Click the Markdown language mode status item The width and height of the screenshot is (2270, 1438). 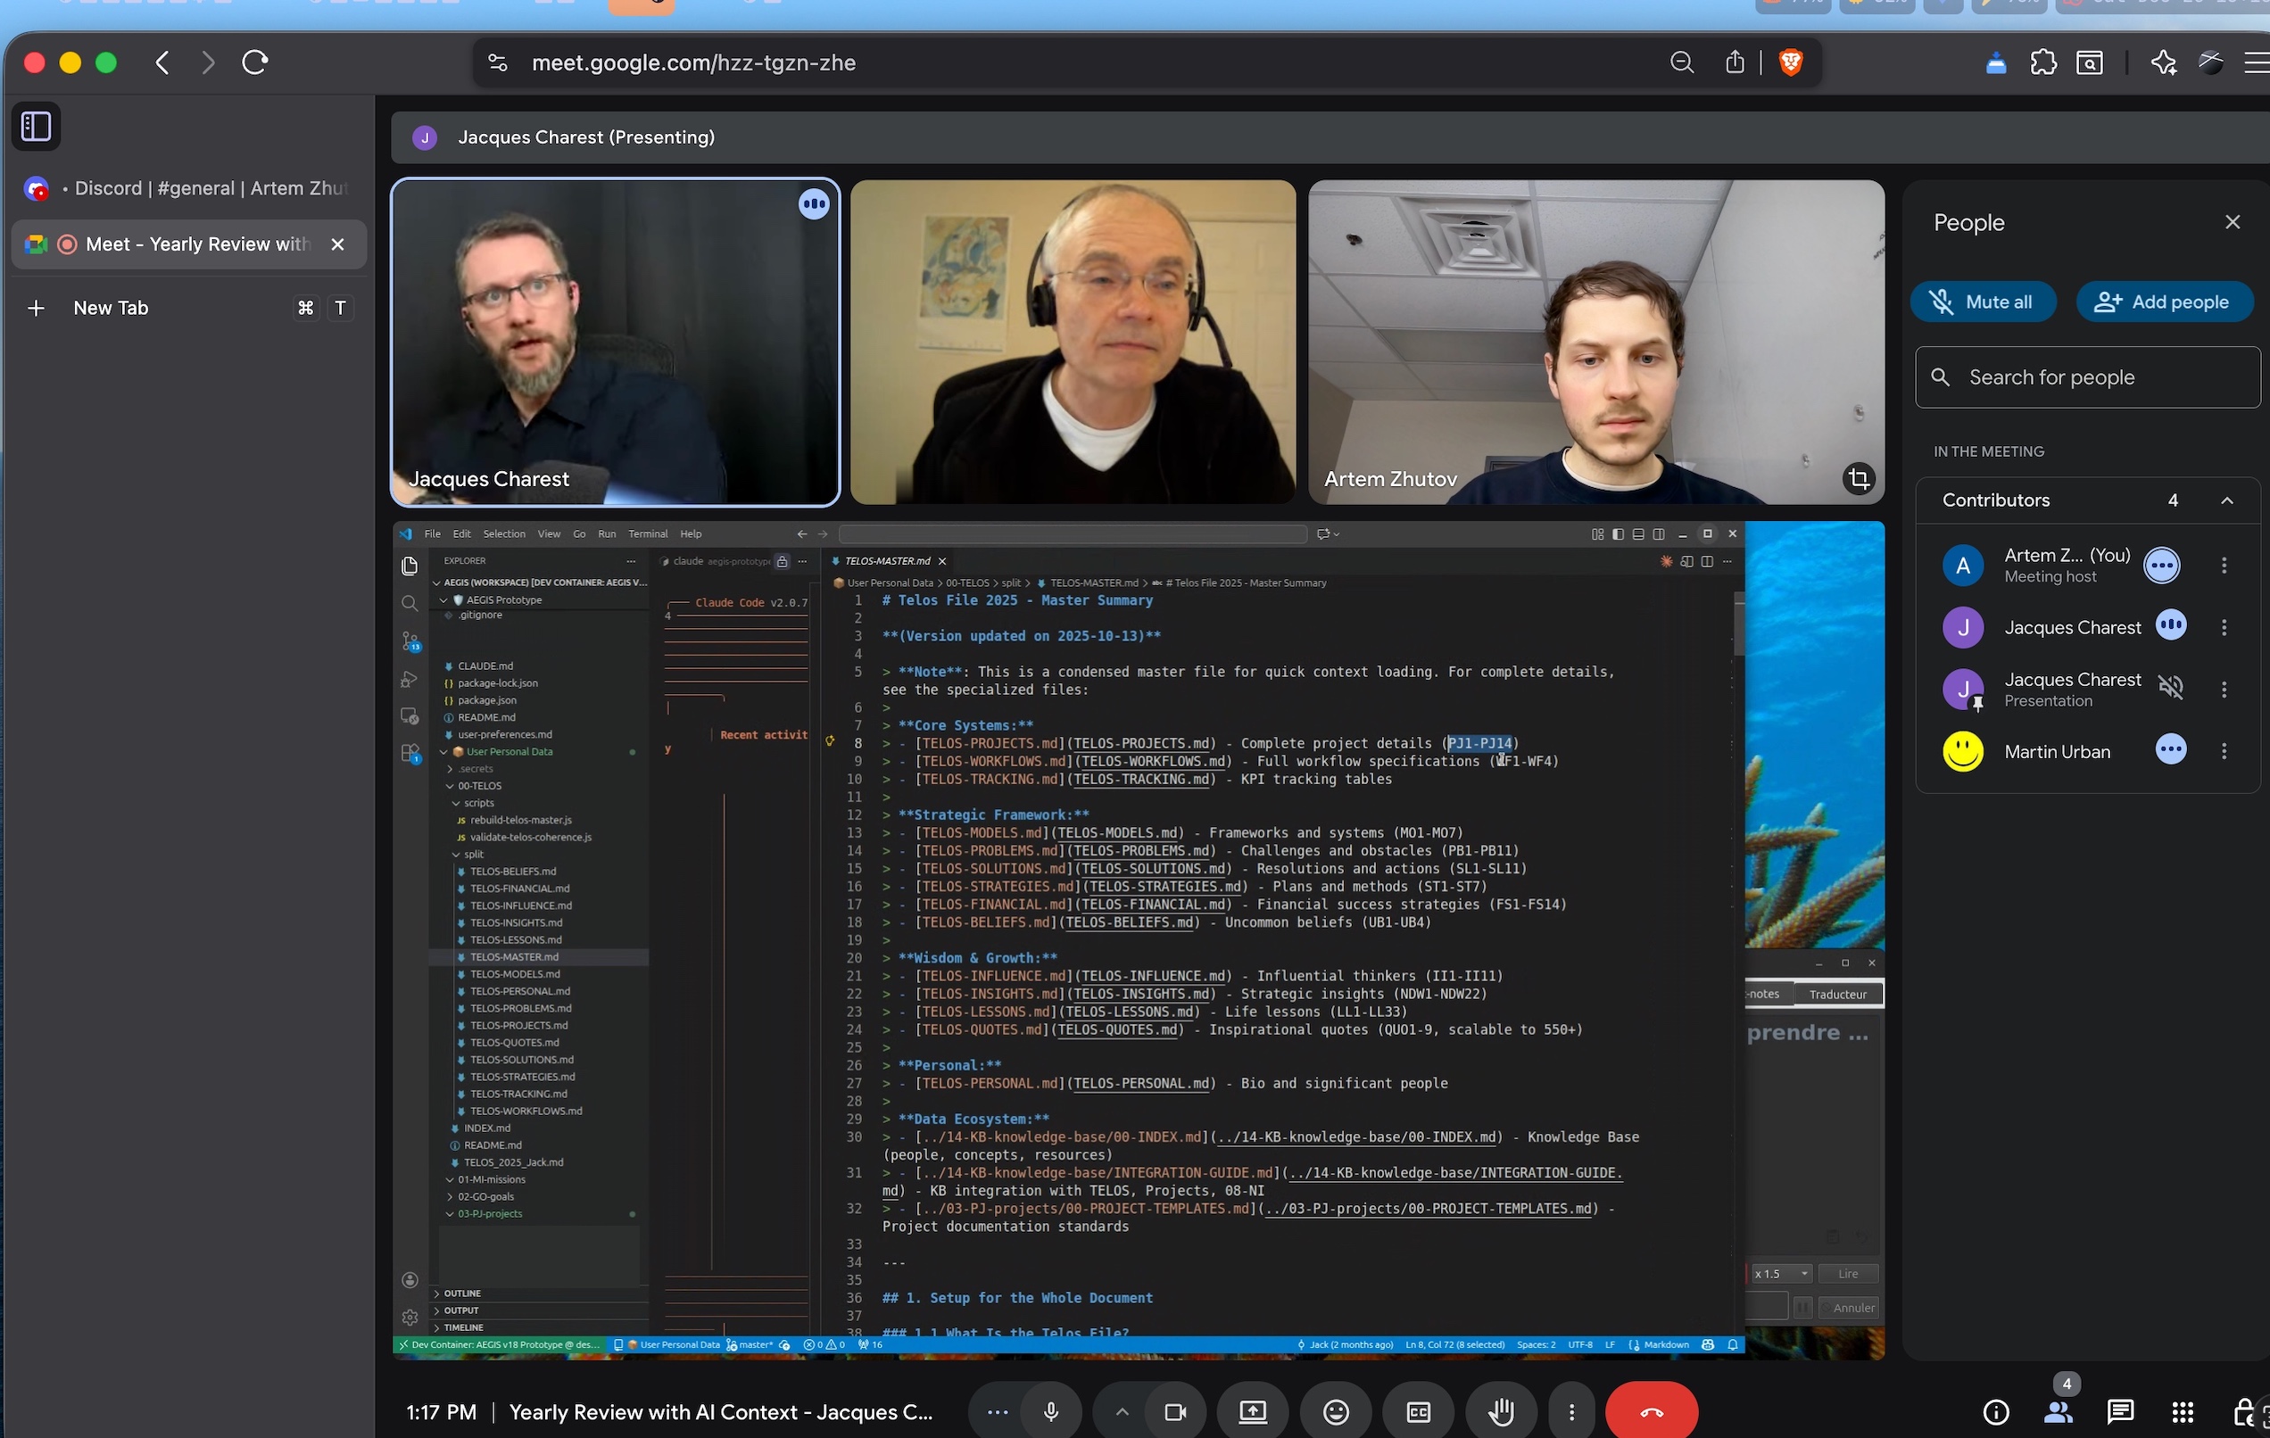click(x=1665, y=1344)
